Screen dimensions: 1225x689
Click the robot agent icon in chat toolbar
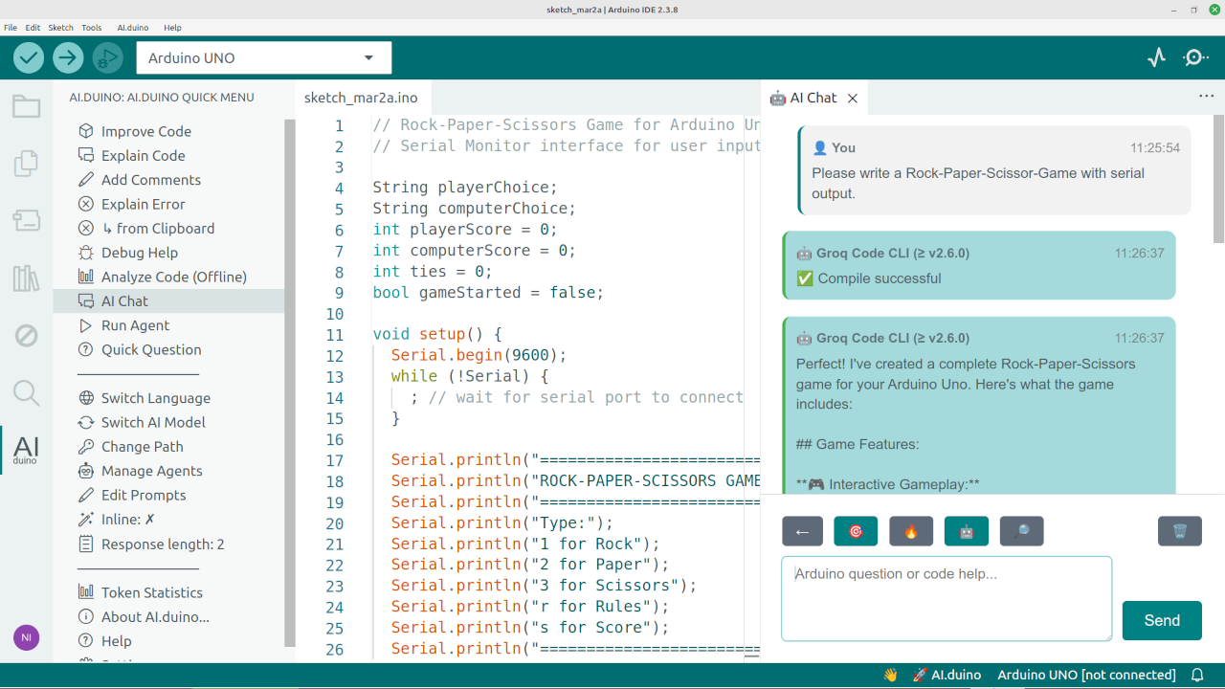966,531
